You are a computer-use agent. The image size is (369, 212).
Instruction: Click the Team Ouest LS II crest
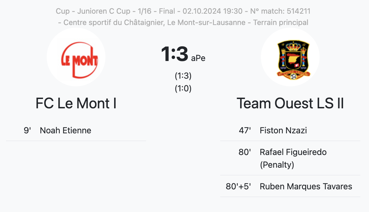pyautogui.click(x=290, y=57)
